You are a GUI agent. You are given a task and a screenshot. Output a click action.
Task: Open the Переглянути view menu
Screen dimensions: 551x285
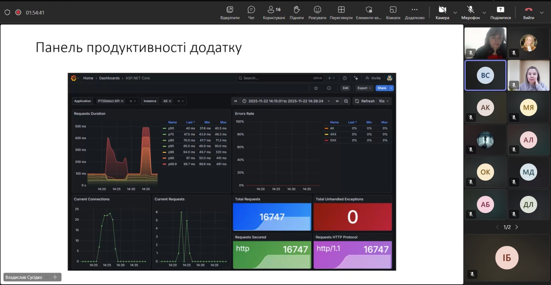341,10
